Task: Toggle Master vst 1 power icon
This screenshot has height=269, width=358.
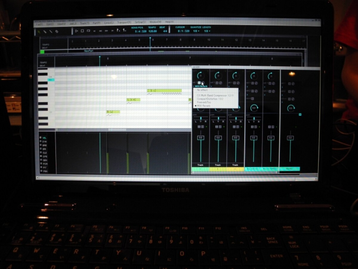Action: 289,83
